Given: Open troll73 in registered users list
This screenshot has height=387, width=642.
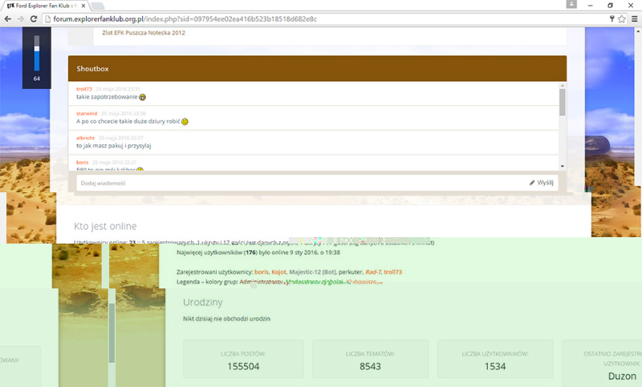Looking at the screenshot, I should (x=392, y=272).
